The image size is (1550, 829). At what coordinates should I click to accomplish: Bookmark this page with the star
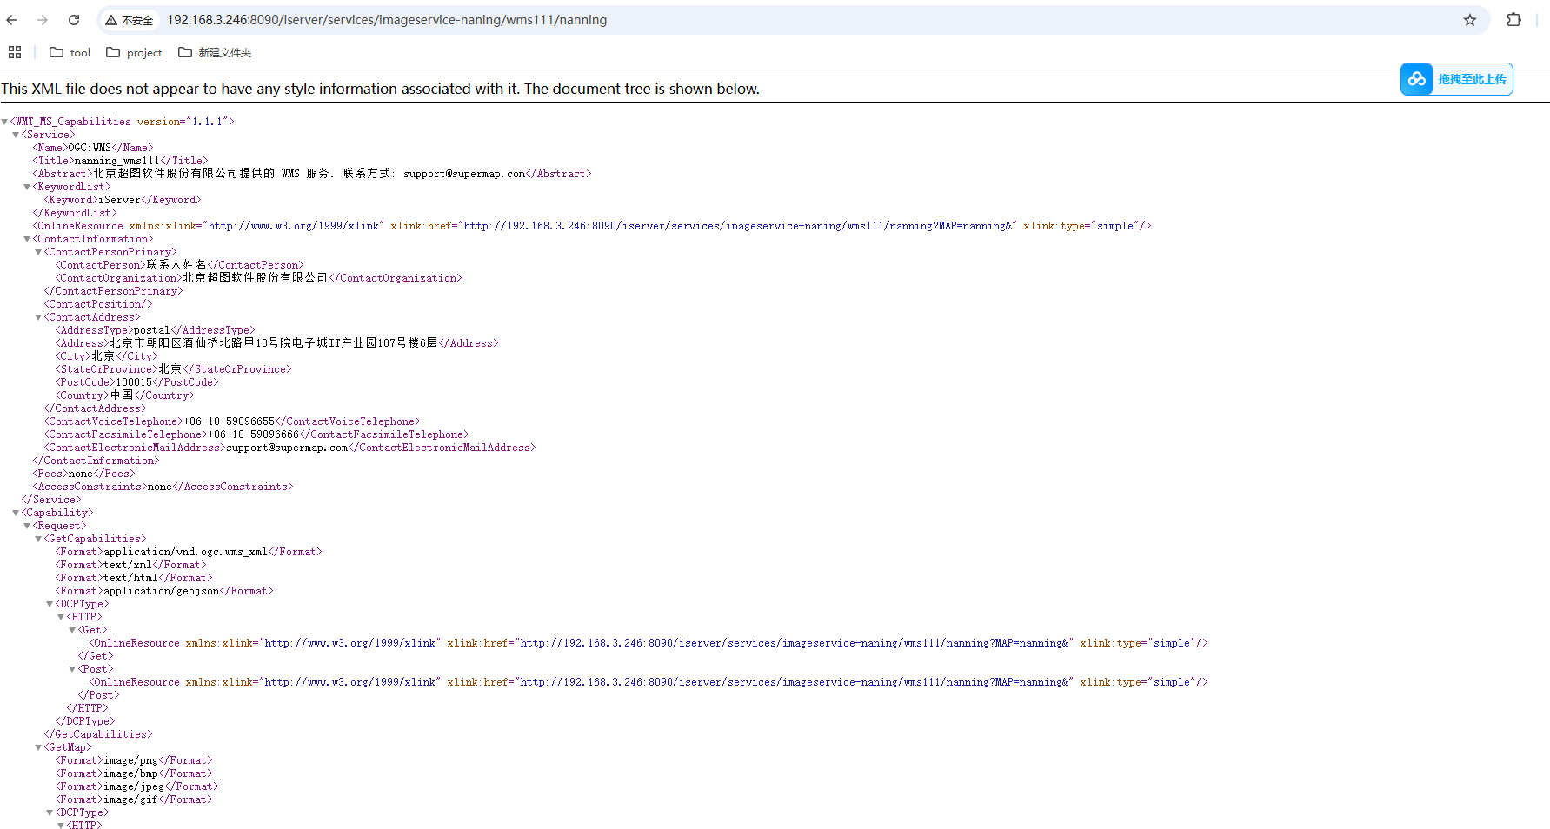click(1469, 19)
